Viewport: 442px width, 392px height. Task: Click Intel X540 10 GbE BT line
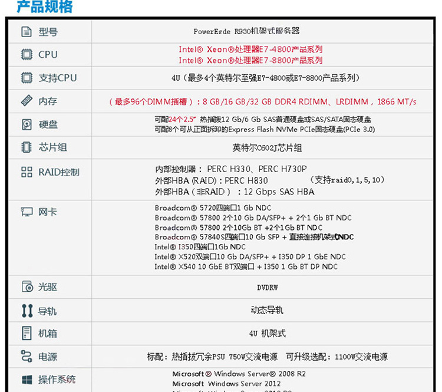246,266
